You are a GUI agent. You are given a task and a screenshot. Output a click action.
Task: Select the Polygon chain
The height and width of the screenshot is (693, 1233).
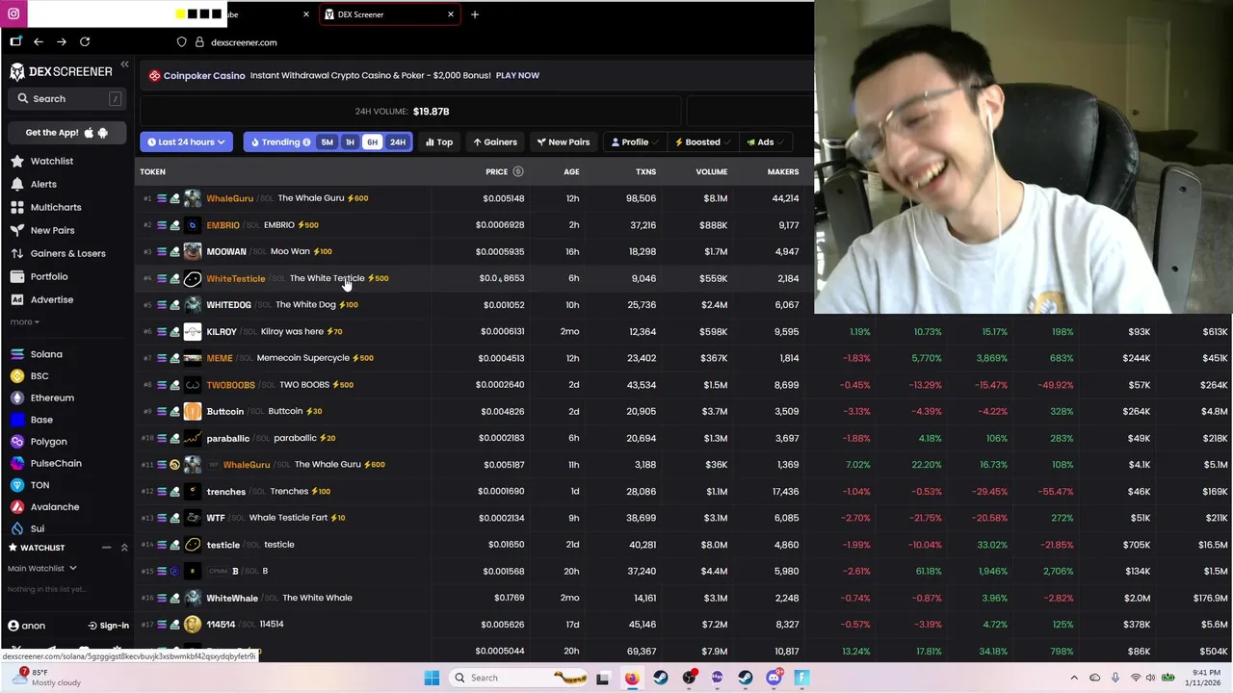coord(48,442)
